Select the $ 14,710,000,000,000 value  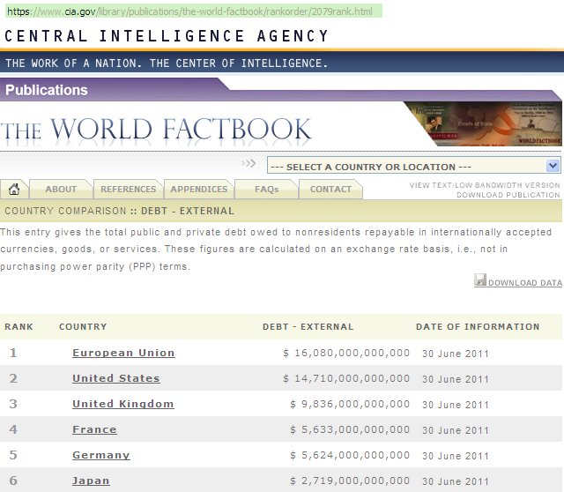pos(346,378)
